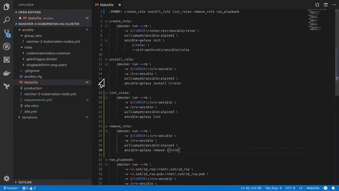Place cursor on ansible-galaxy list line
339x191 pixels.
(142, 117)
